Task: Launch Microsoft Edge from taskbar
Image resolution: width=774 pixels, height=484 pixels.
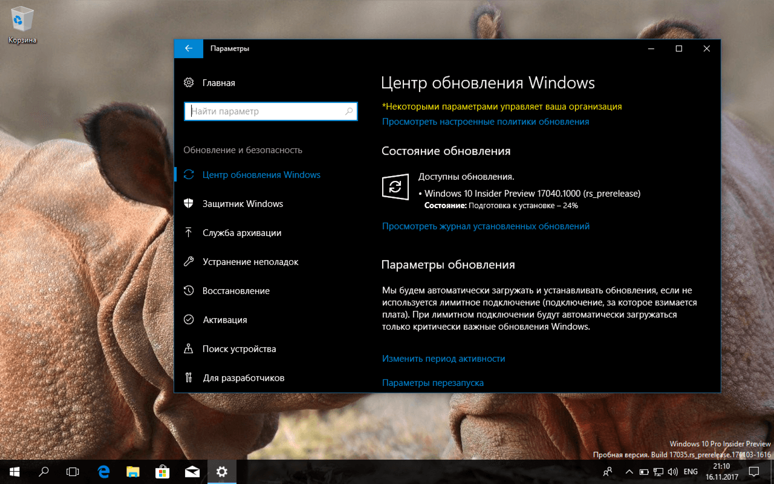Action: coord(103,472)
